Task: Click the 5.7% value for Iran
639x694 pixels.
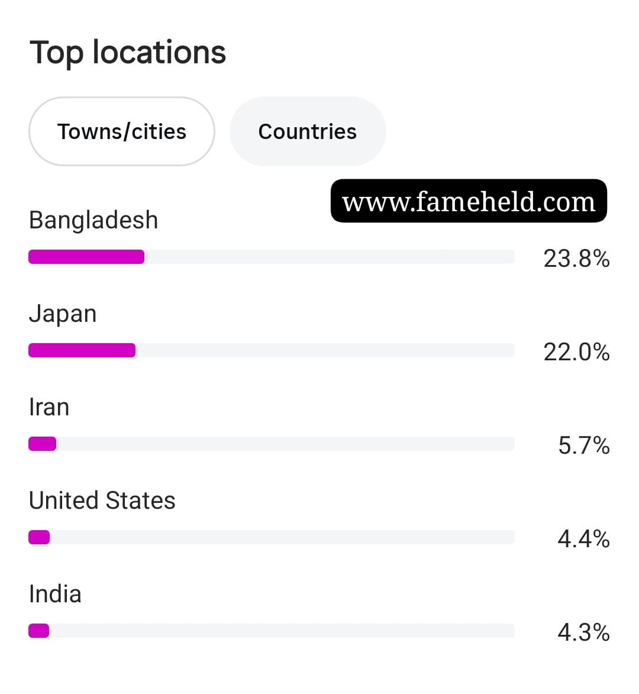Action: click(584, 446)
